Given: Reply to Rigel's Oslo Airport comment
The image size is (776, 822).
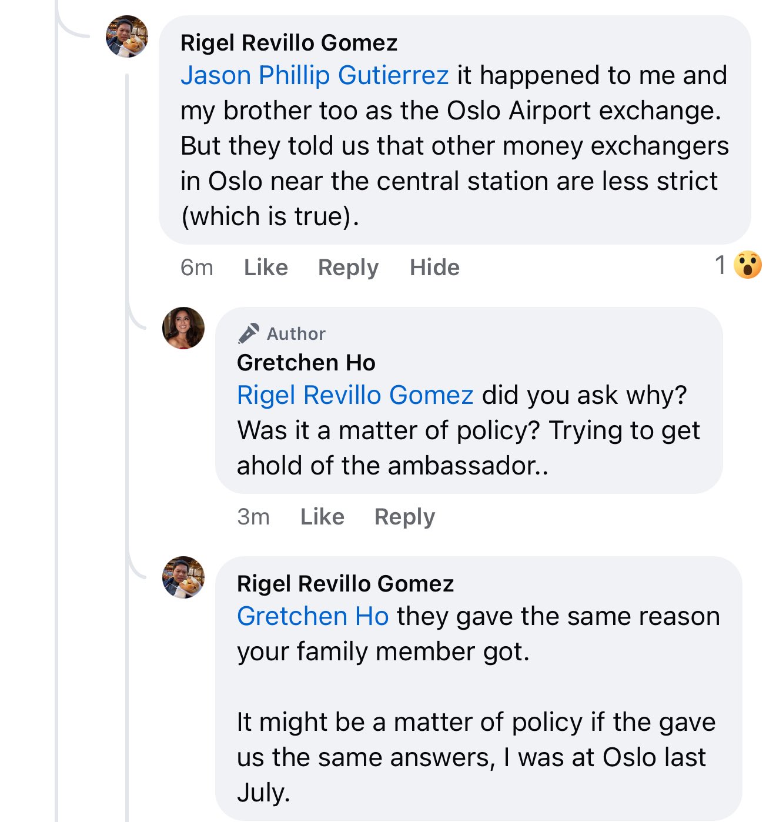Looking at the screenshot, I should coord(348,268).
